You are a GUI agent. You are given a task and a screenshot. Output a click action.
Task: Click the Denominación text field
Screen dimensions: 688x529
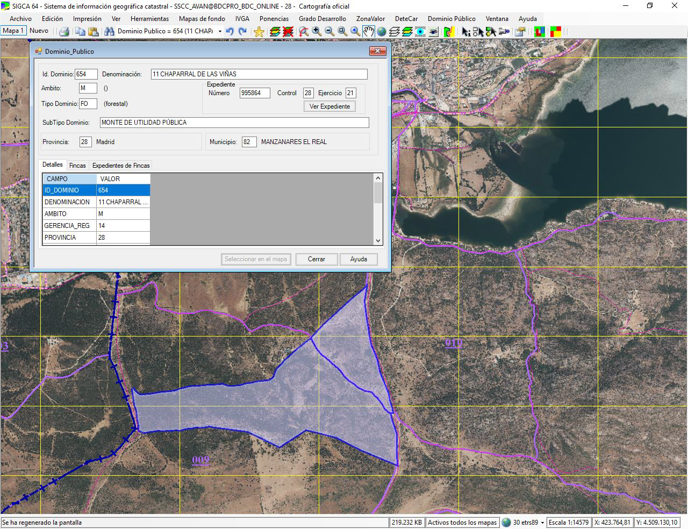[x=259, y=74]
